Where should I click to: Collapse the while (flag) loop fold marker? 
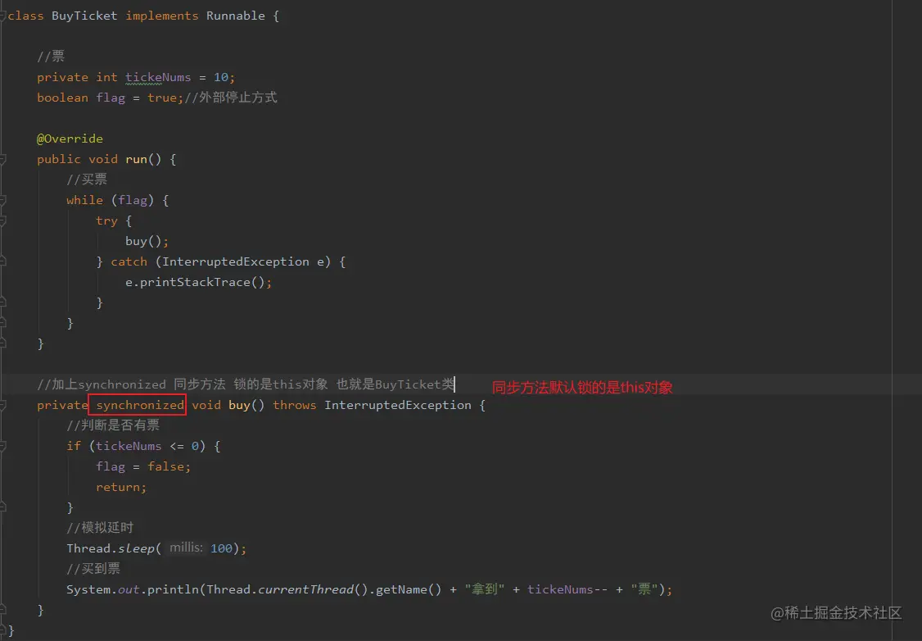pyautogui.click(x=2, y=200)
